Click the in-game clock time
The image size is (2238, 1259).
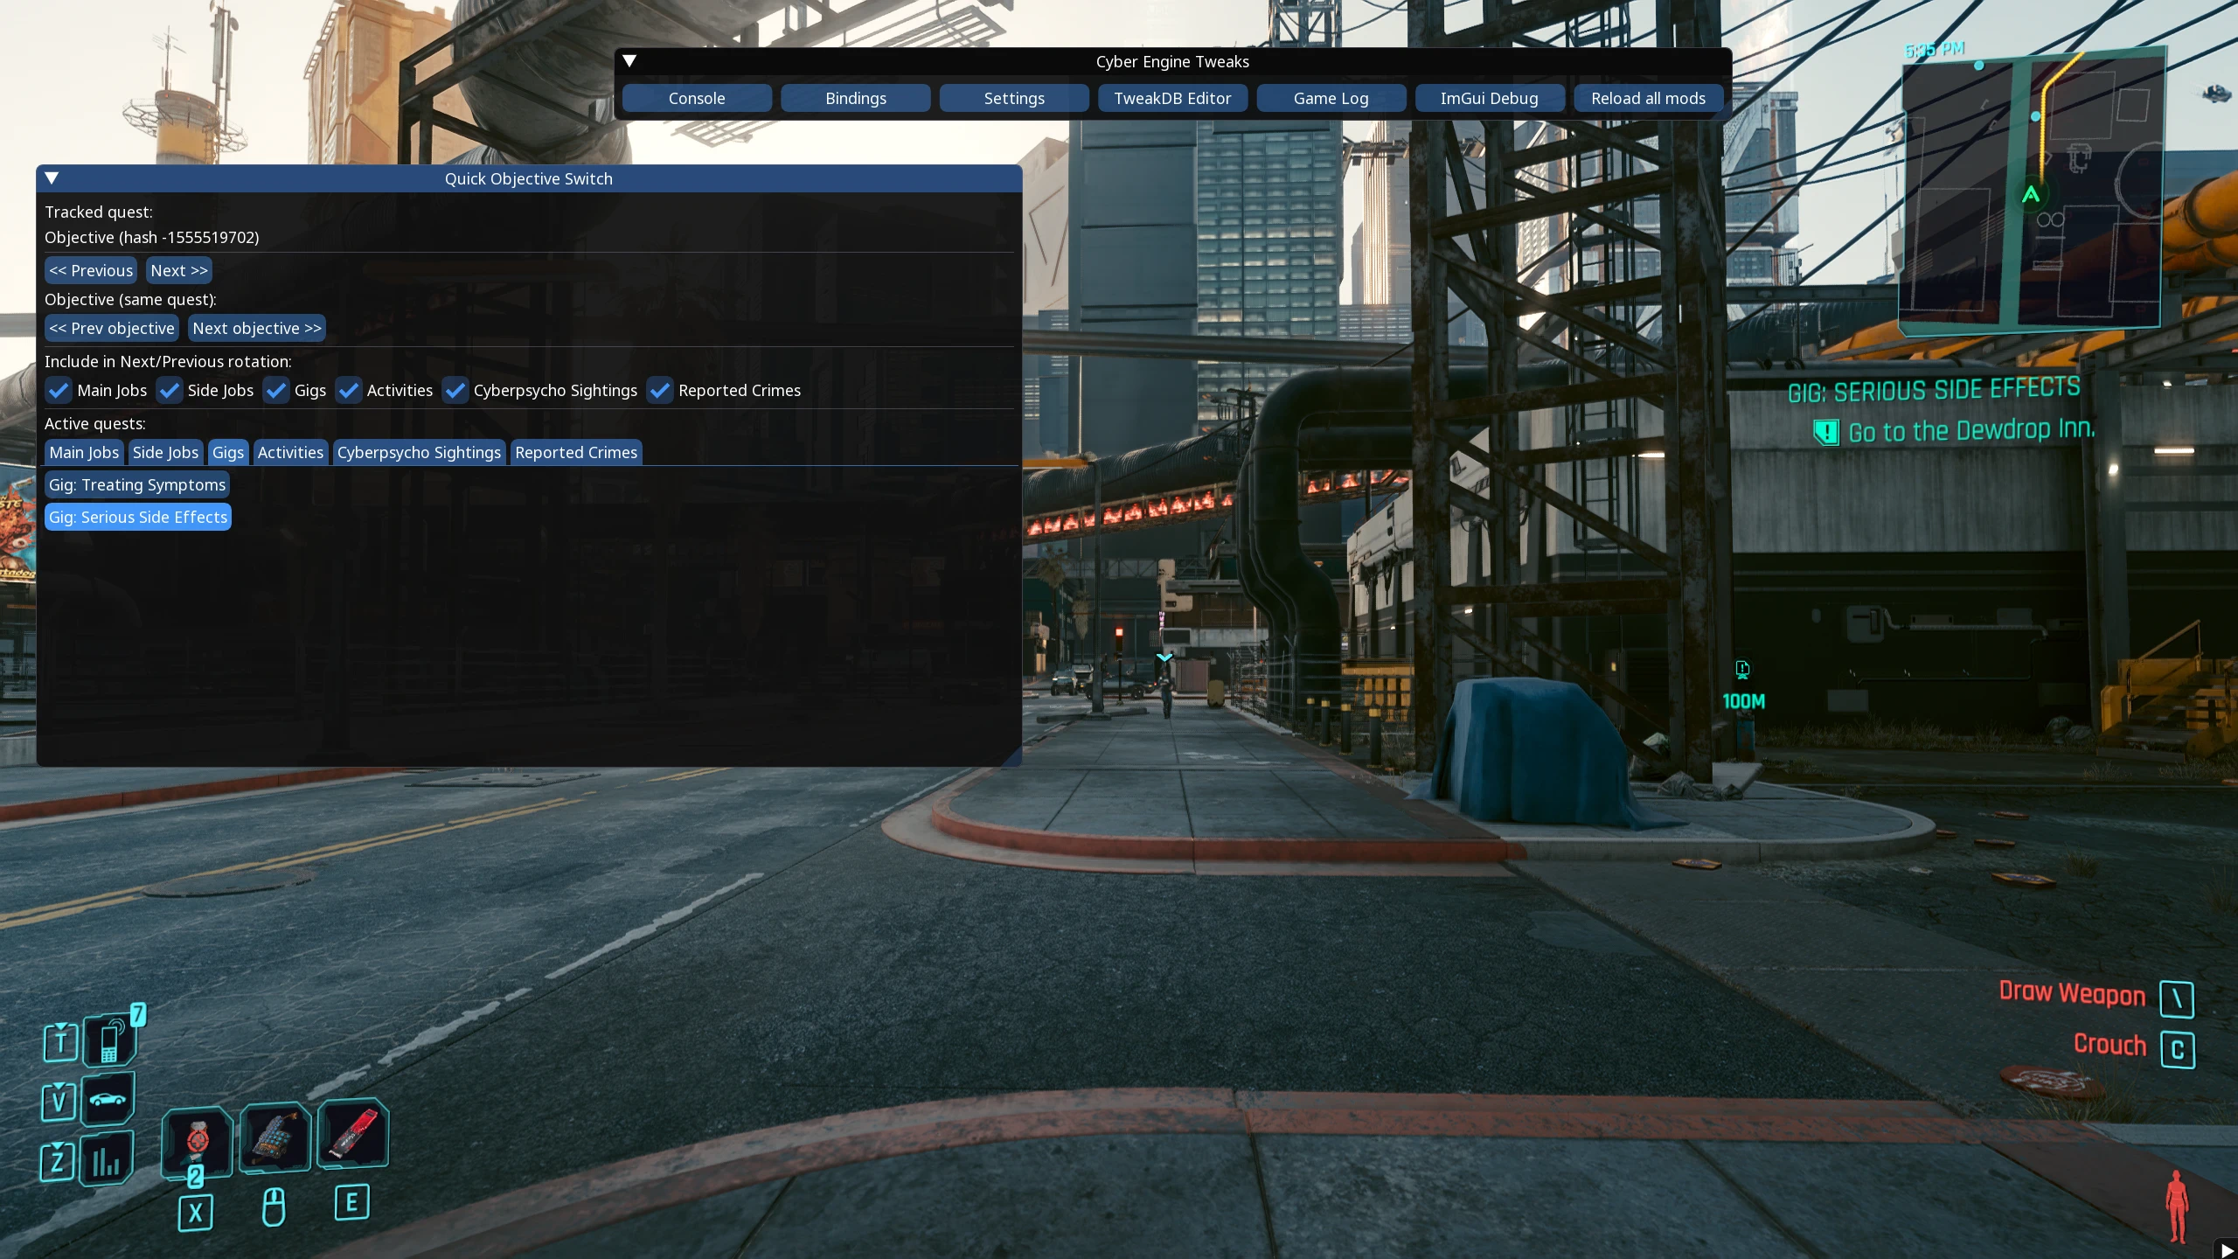click(x=1935, y=50)
